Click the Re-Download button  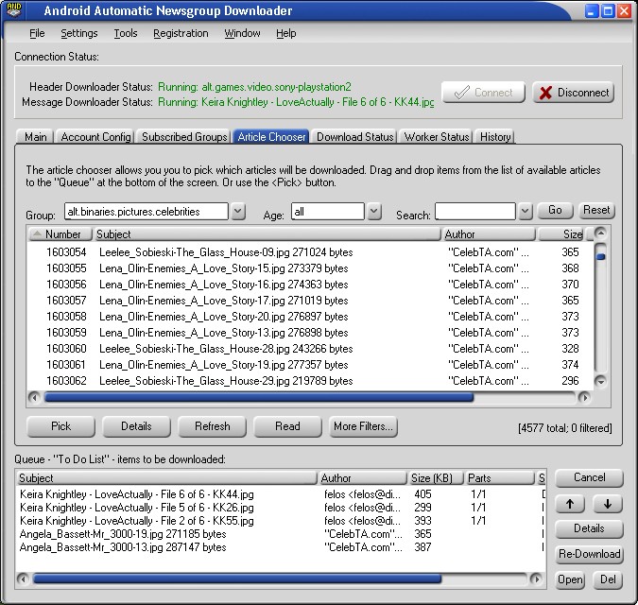pos(589,554)
